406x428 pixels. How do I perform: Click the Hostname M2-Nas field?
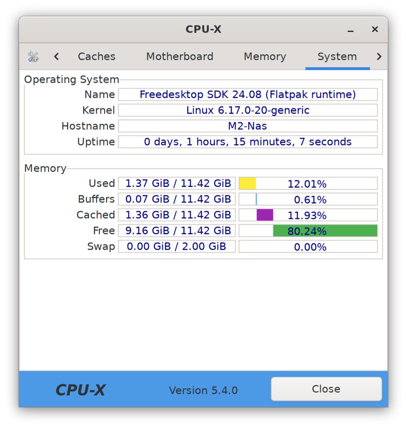coord(248,126)
